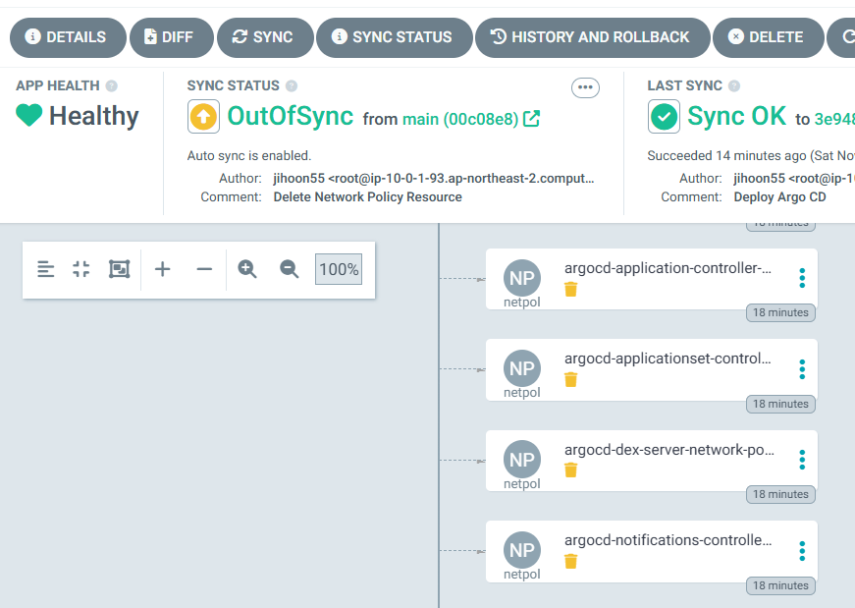The height and width of the screenshot is (608, 855).
Task: Click the Sync OK green checkmark icon
Action: 664,116
